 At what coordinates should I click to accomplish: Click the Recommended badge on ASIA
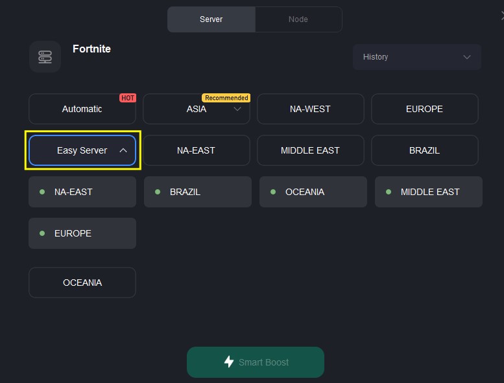point(226,98)
